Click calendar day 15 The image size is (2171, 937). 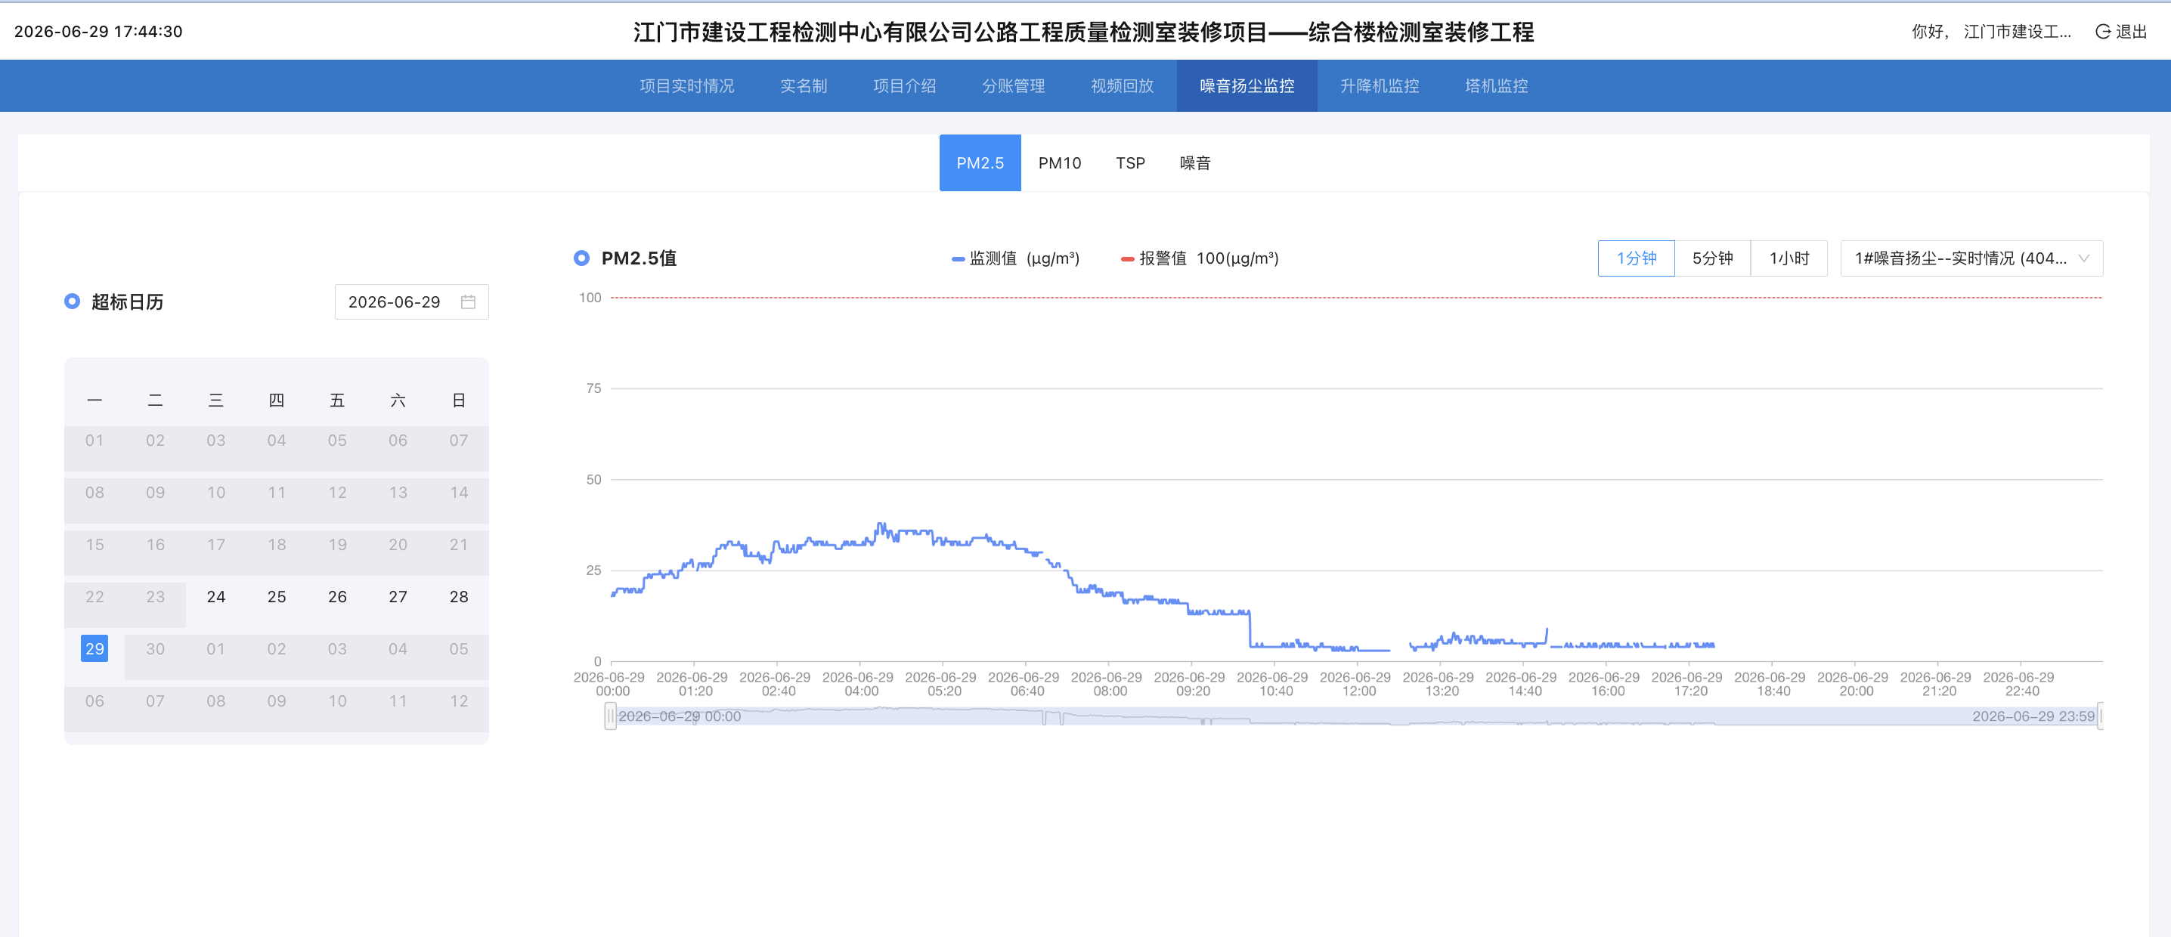point(94,544)
